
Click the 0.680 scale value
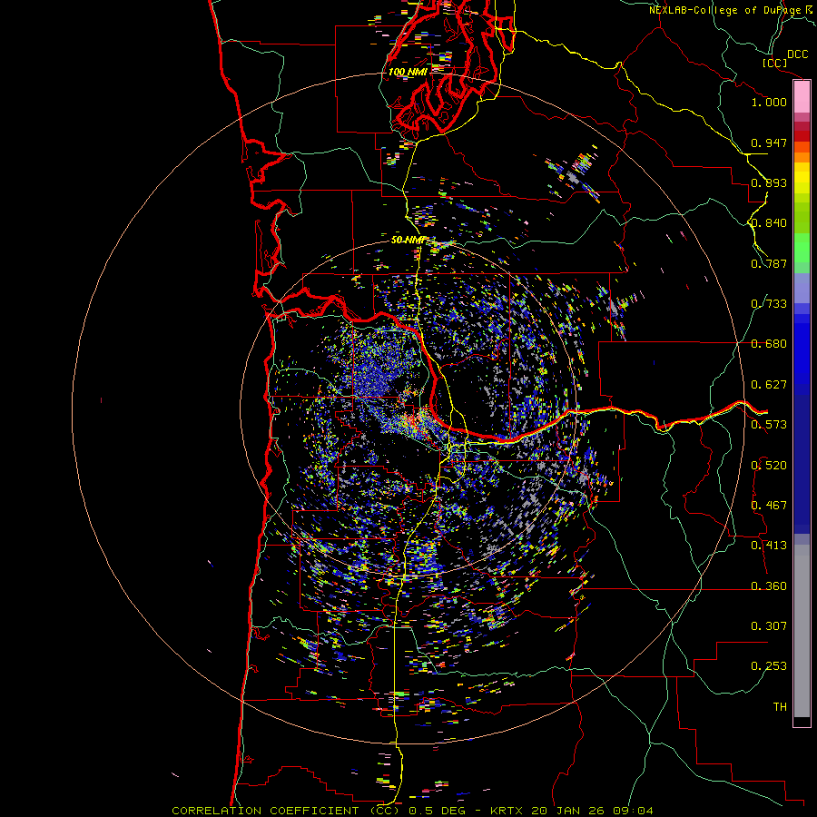click(769, 344)
